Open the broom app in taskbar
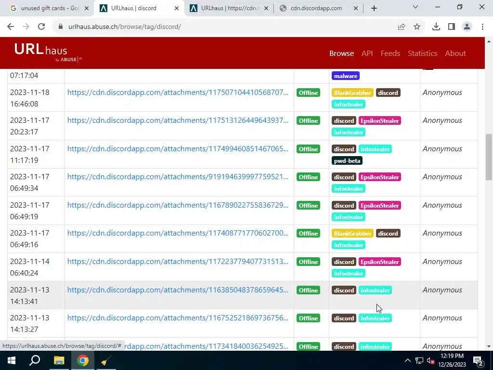 tap(105, 360)
